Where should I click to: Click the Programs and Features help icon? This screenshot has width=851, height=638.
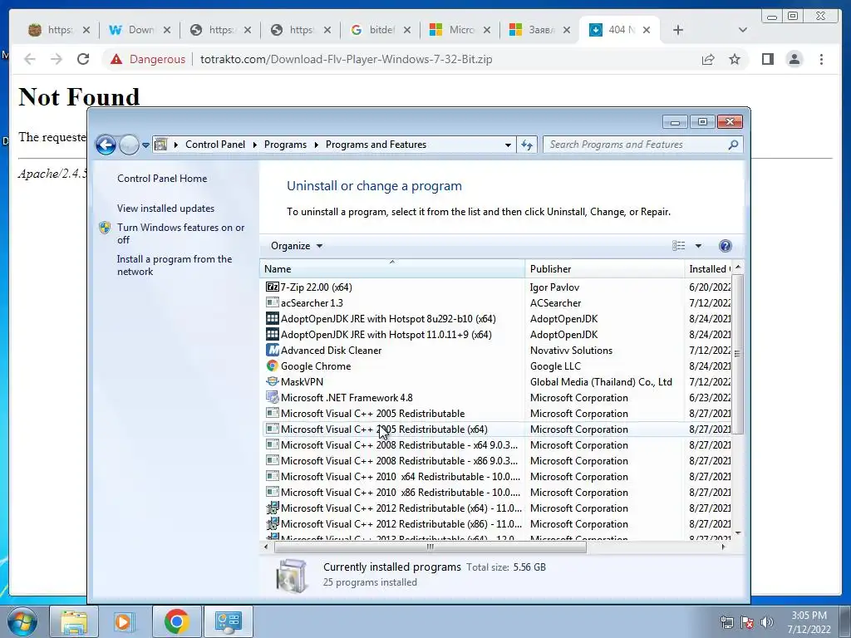(725, 246)
